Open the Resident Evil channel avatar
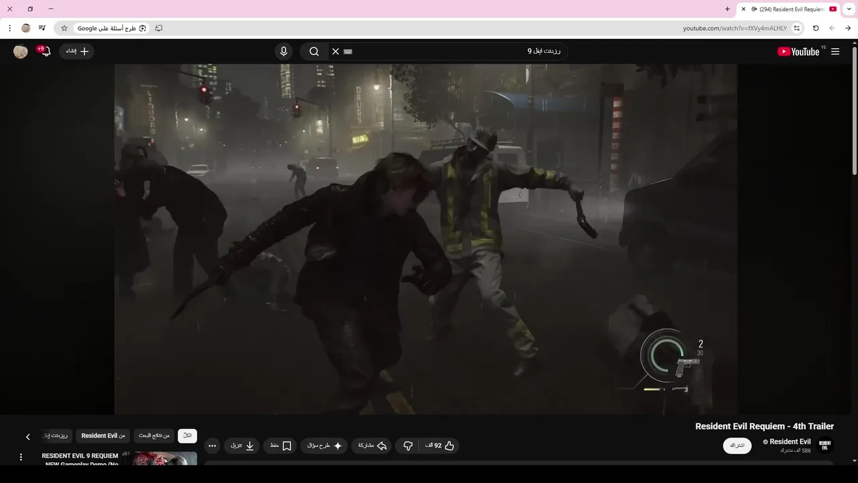This screenshot has width=858, height=483. tap(825, 445)
